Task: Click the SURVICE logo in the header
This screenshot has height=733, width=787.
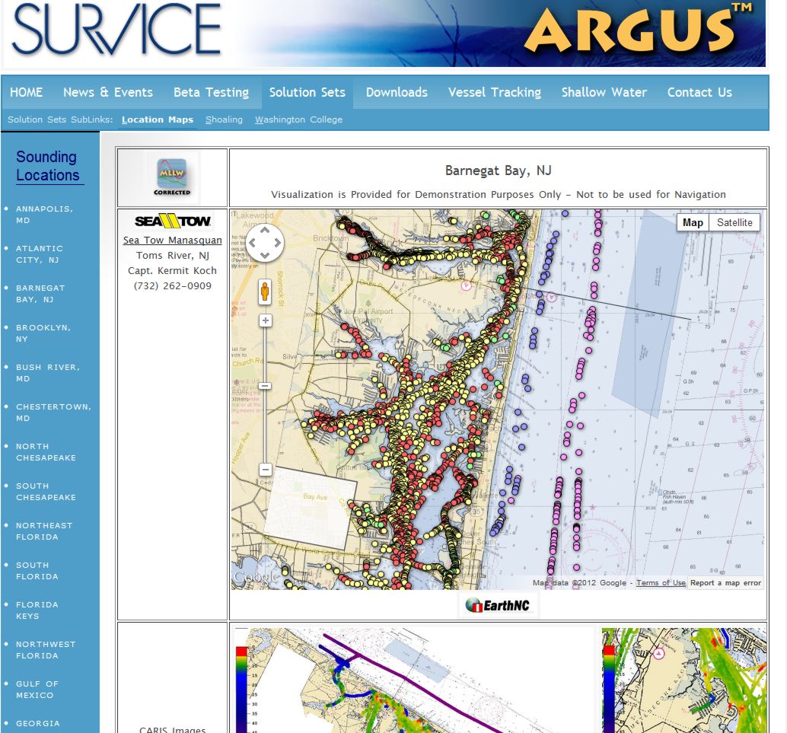Action: pos(116,29)
